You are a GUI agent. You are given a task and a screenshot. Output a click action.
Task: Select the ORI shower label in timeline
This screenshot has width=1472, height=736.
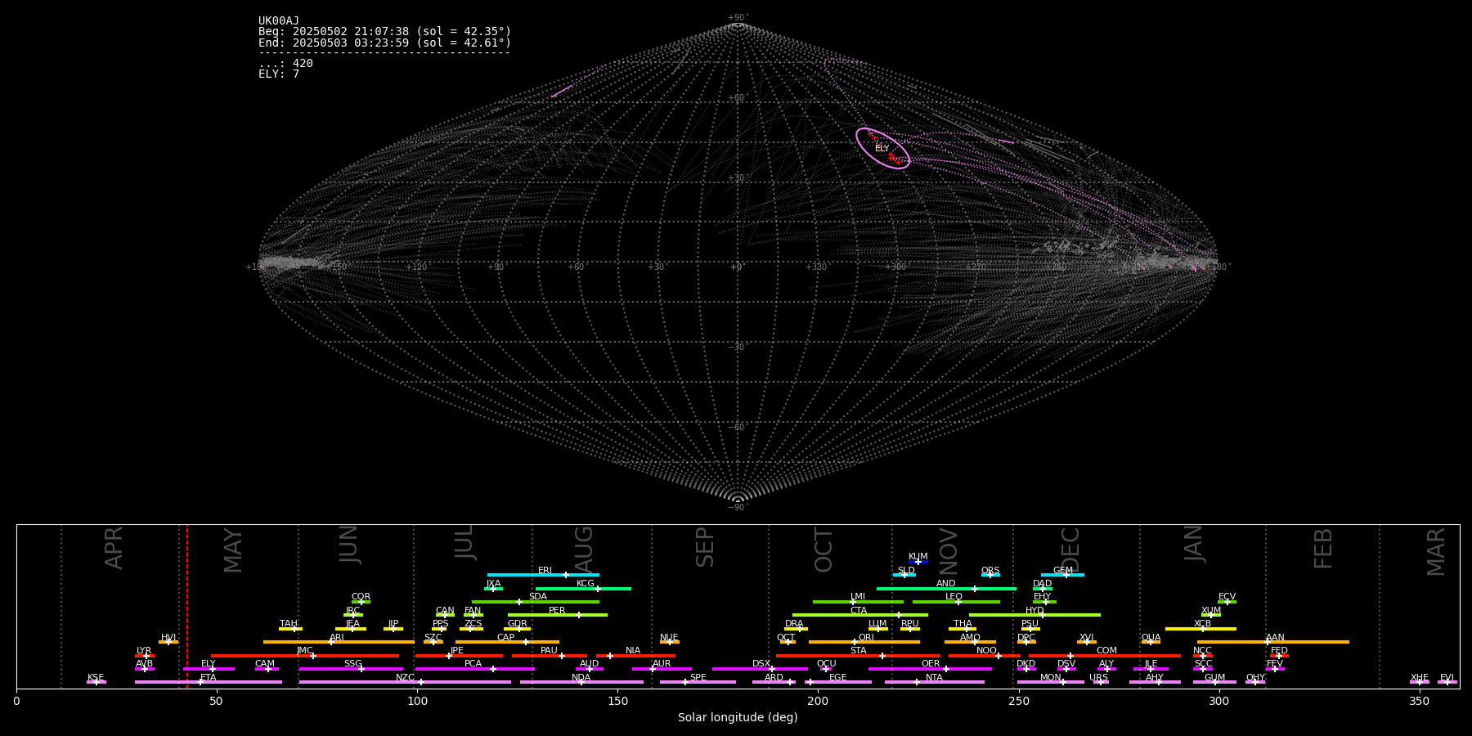pos(866,637)
